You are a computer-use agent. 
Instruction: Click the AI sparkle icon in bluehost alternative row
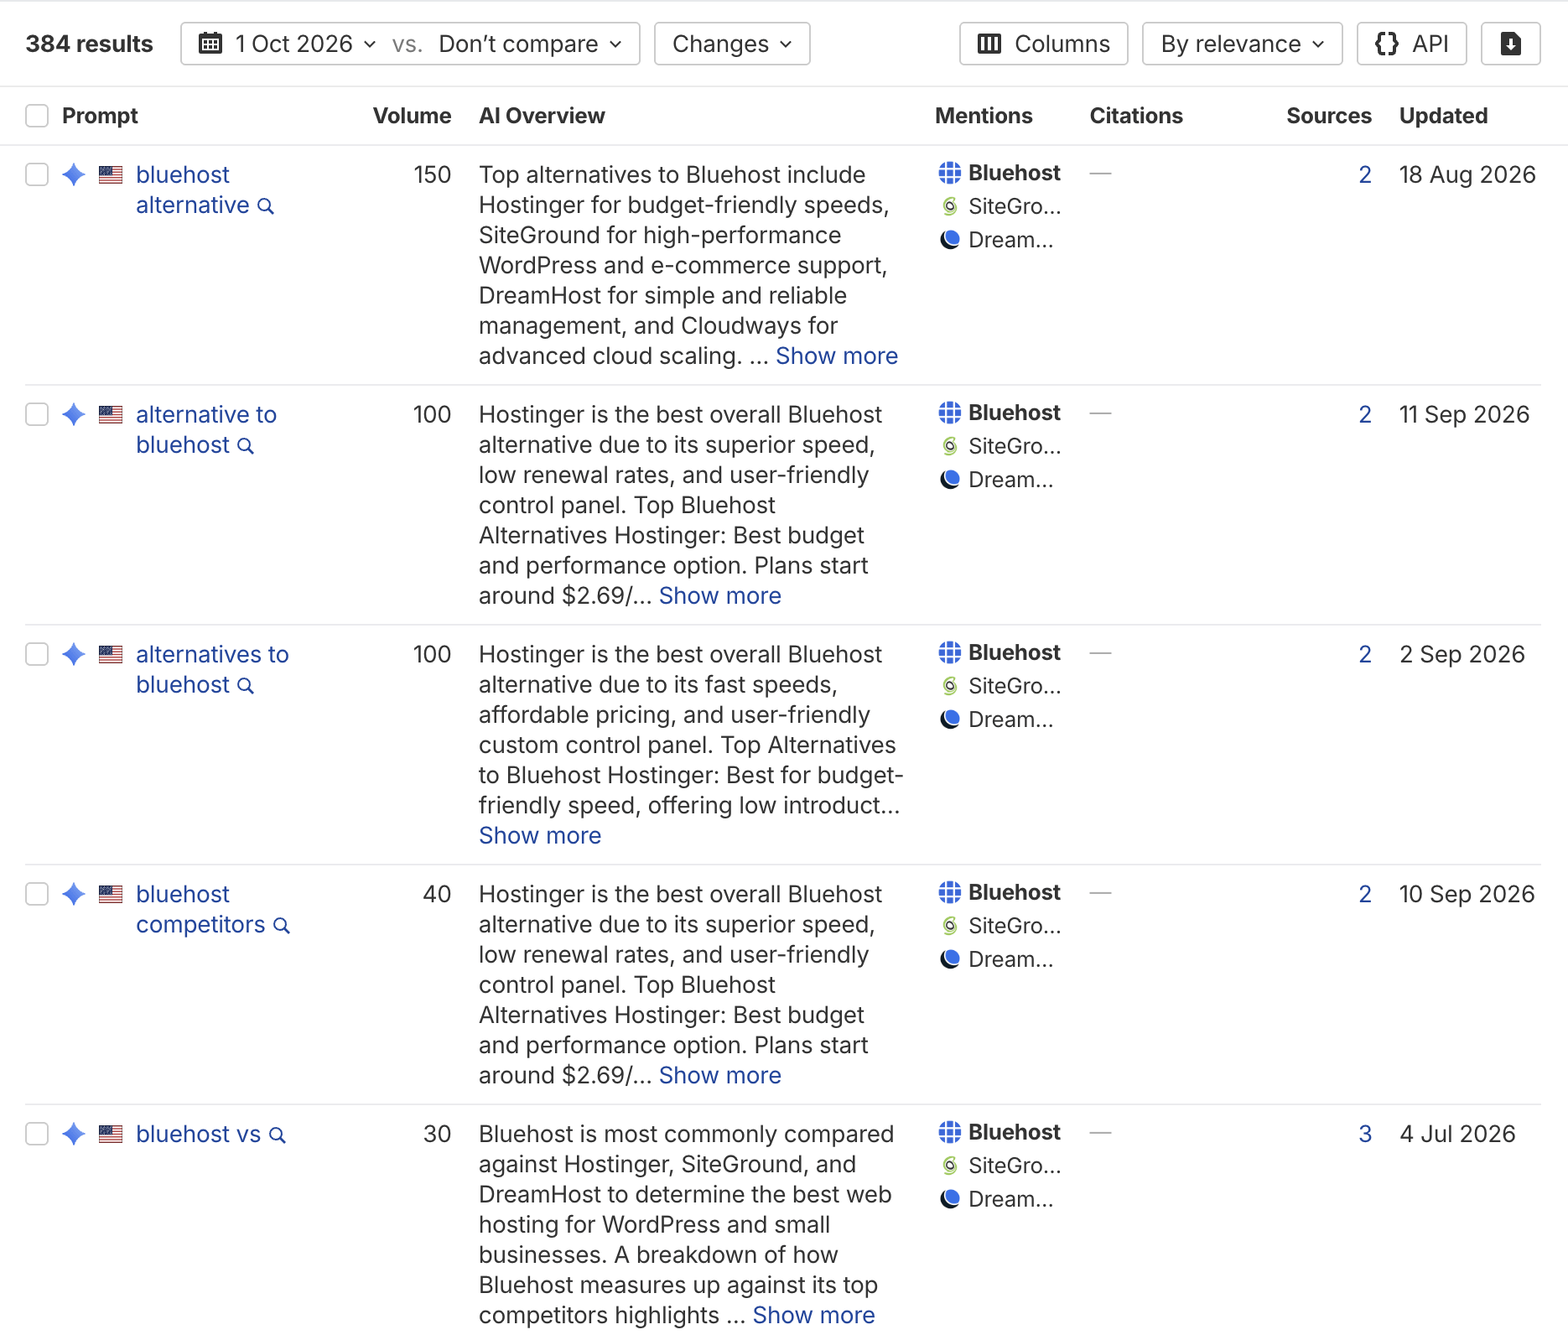point(74,174)
